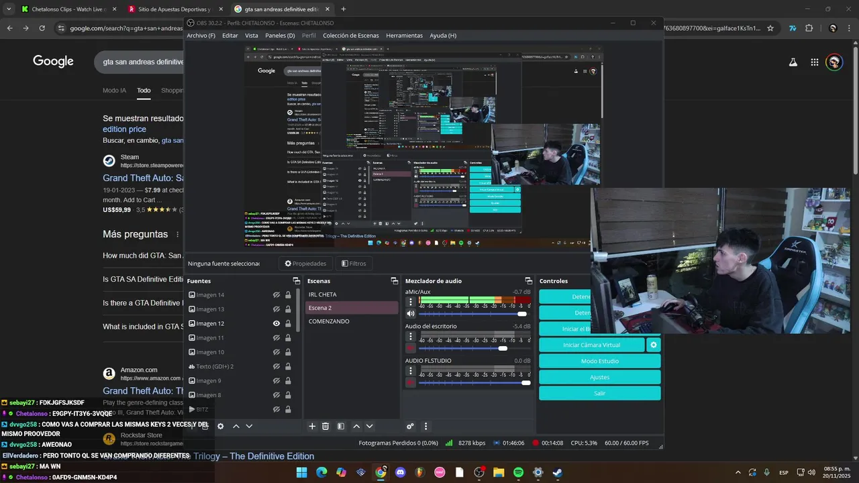Enable Modo Estudio button
This screenshot has width=859, height=483.
coord(600,361)
